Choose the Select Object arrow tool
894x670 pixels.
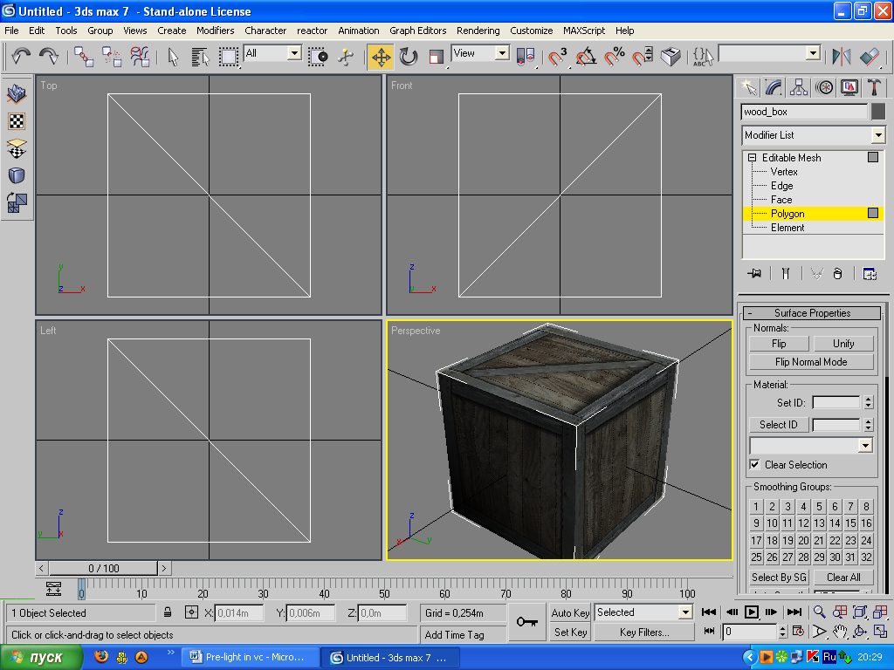(x=174, y=57)
